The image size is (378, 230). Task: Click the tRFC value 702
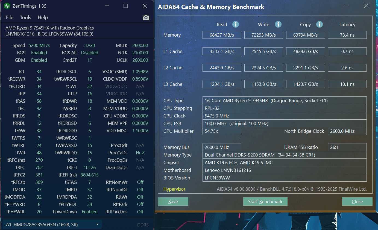click(x=39, y=167)
